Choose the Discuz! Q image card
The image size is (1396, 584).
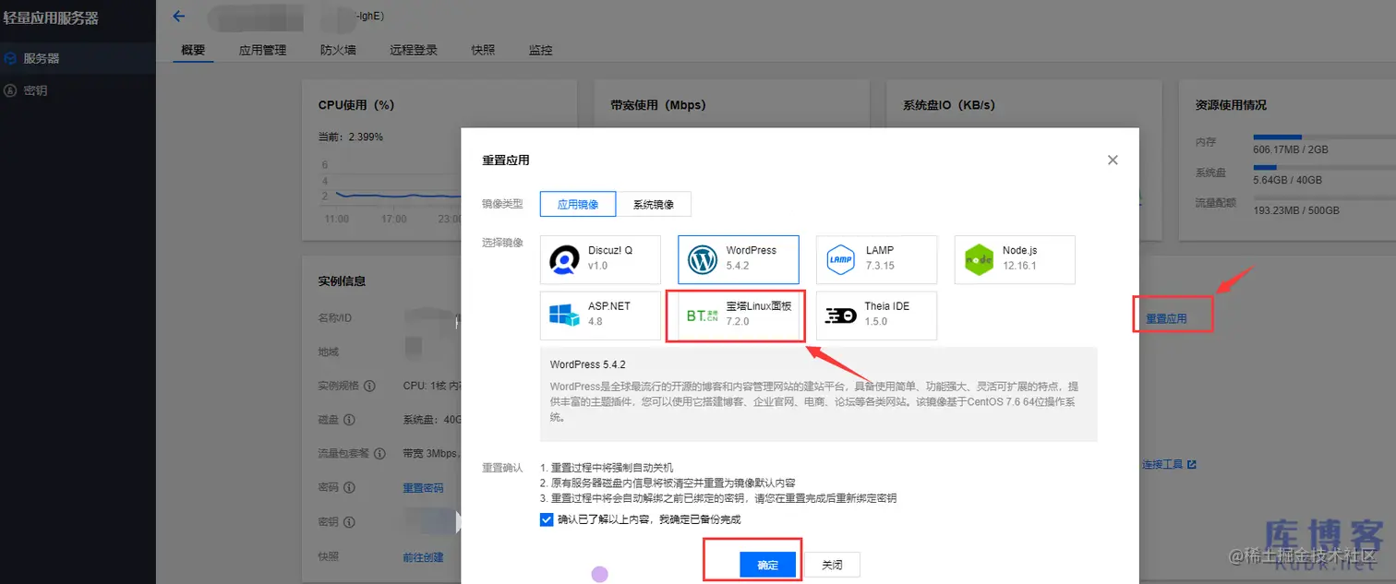tap(600, 259)
